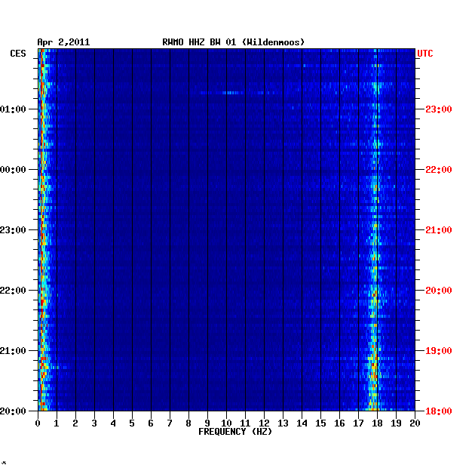The image size is (475, 471).
Task: Click the black CES 20:00 time label
Action: click(13, 411)
